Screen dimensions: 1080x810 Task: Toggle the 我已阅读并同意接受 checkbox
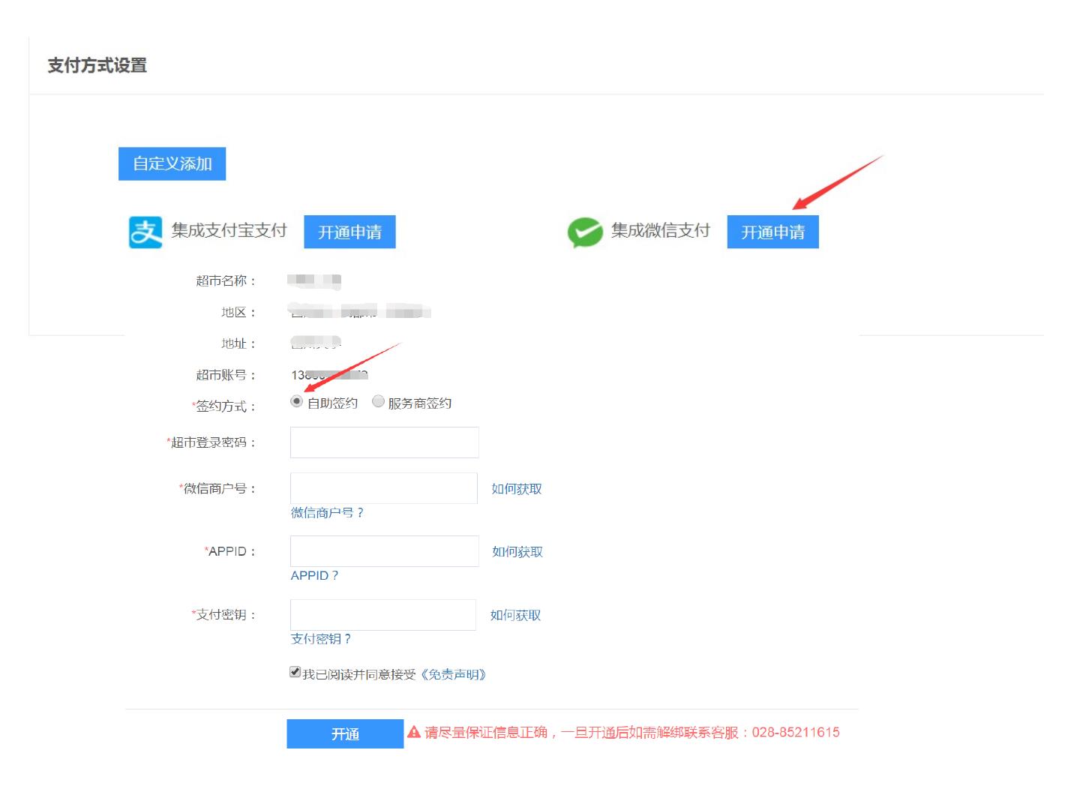tap(295, 672)
